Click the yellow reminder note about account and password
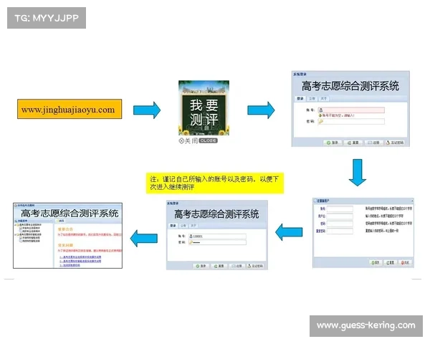 click(215, 182)
